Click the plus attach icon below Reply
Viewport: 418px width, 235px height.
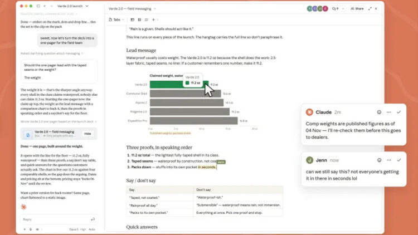25,229
